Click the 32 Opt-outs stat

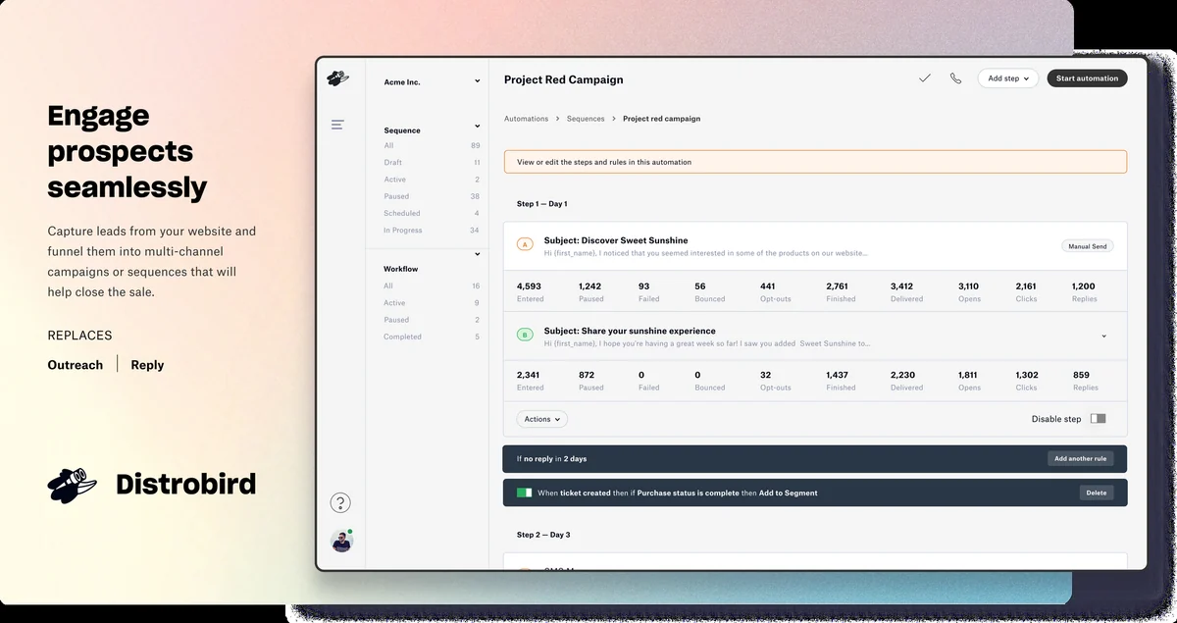[775, 381]
